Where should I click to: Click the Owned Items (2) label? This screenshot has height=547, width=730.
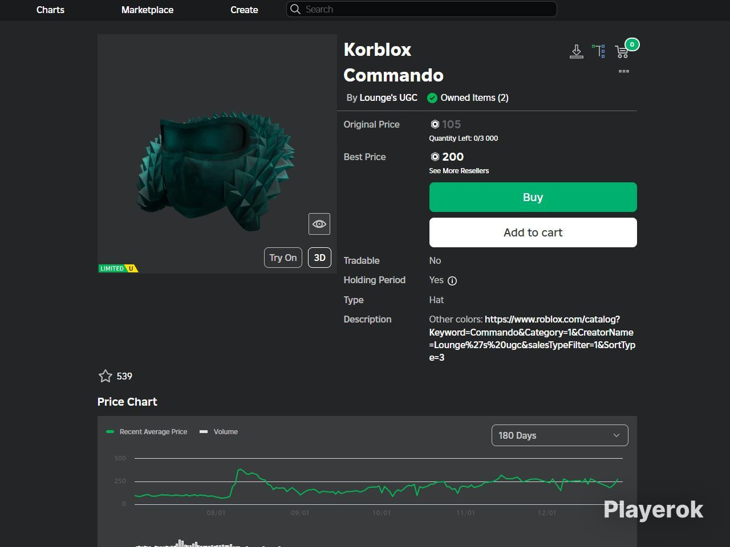[474, 98]
